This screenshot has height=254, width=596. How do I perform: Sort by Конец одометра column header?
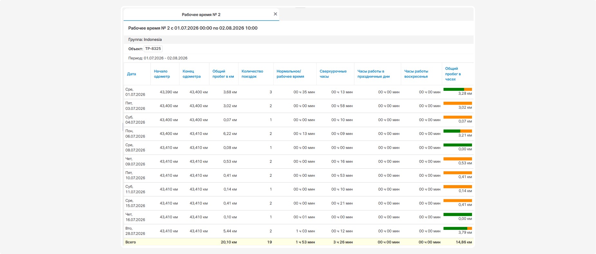pyautogui.click(x=191, y=74)
